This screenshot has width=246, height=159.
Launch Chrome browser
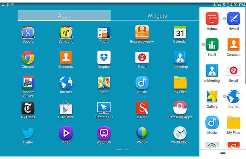coord(28,57)
